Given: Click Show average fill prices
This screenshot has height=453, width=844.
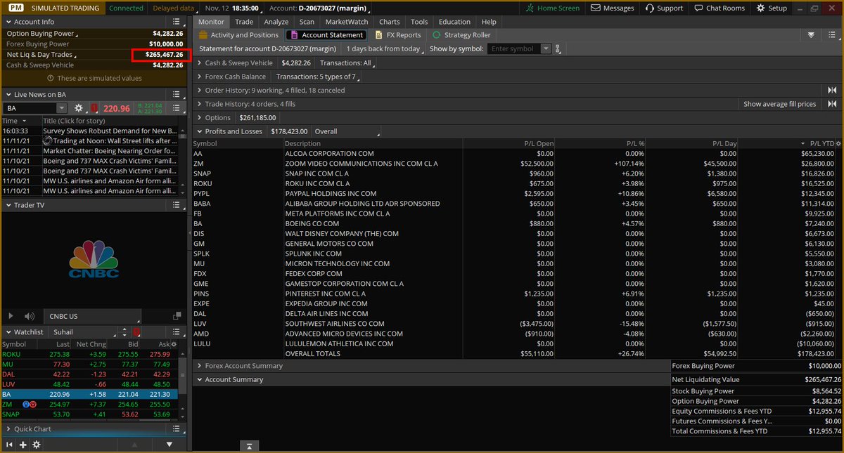Looking at the screenshot, I should point(780,104).
